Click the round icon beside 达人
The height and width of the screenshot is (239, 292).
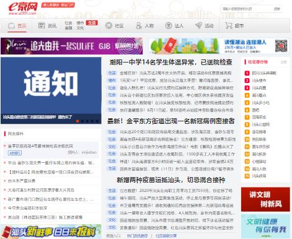[169, 25]
